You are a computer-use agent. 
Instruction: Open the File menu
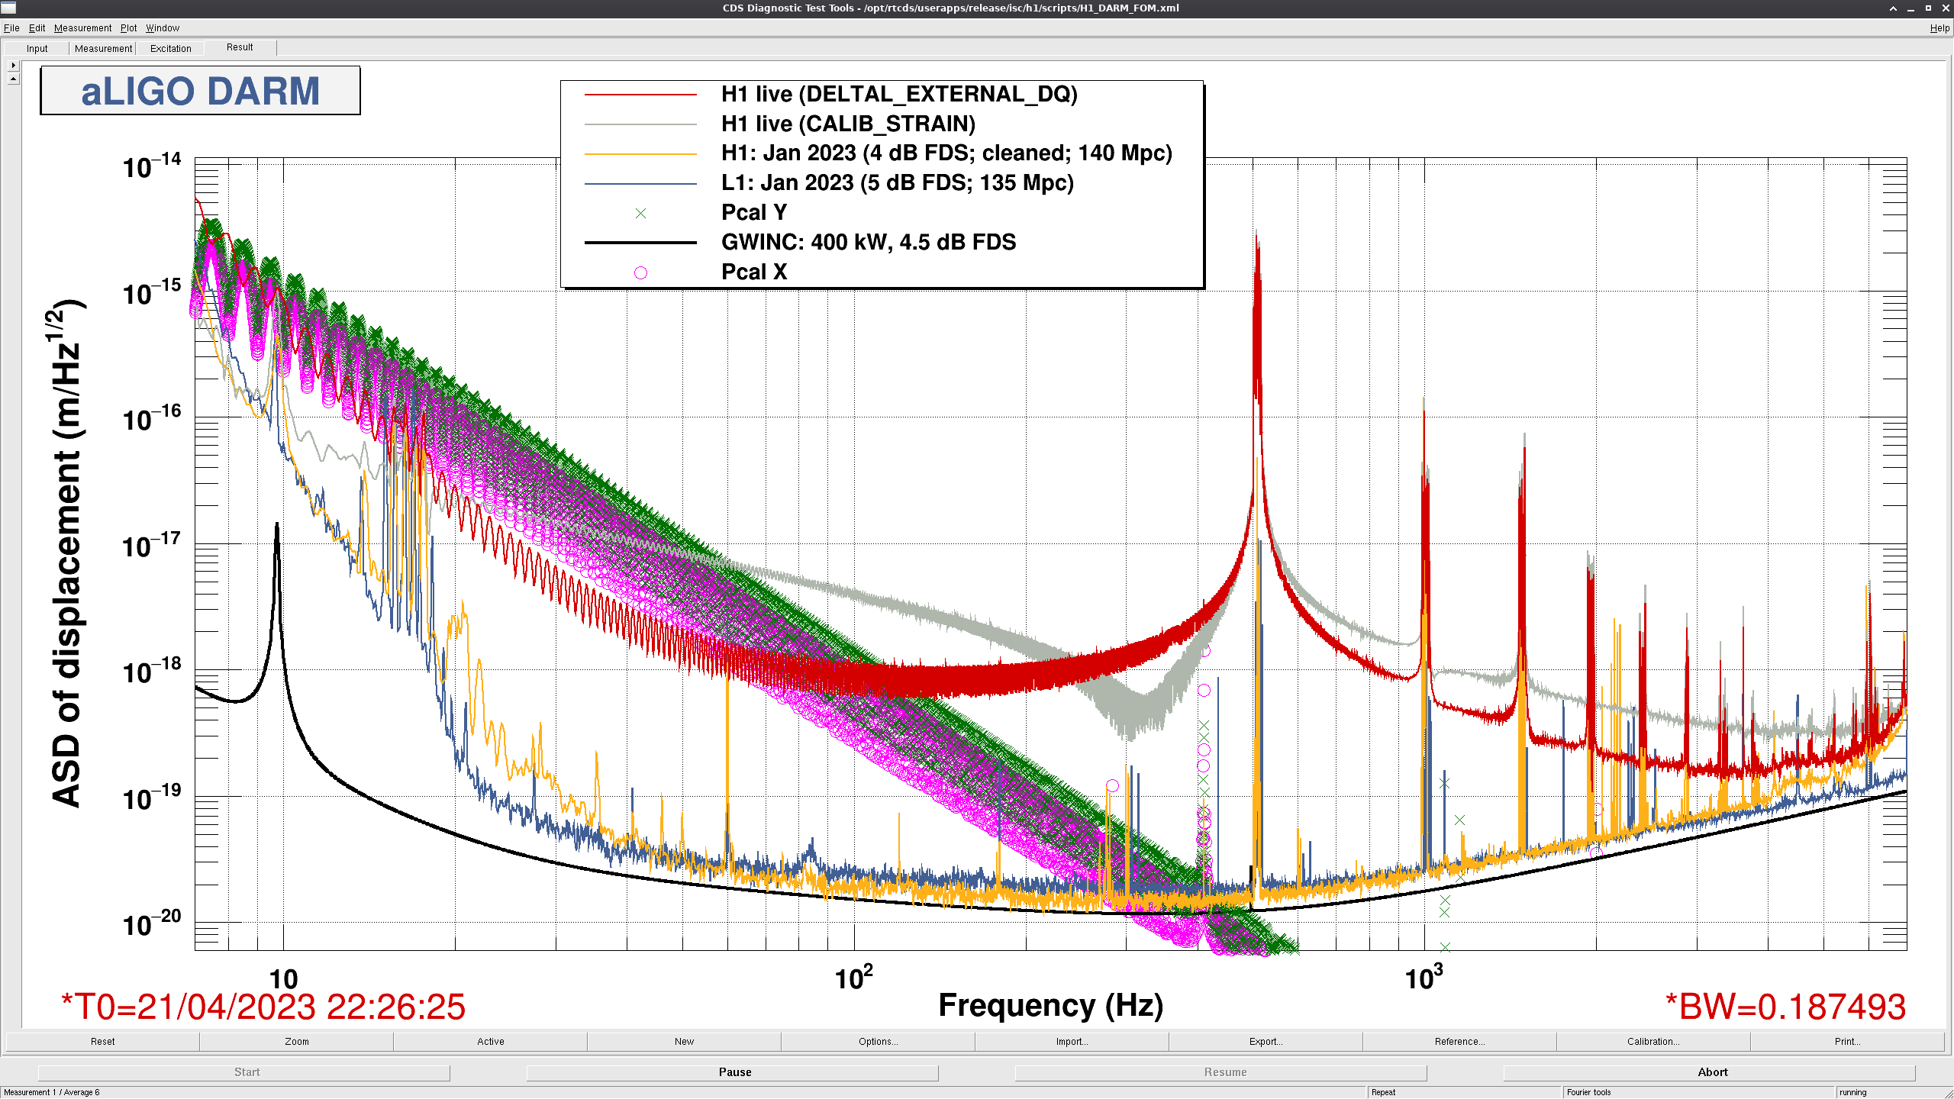pos(11,27)
